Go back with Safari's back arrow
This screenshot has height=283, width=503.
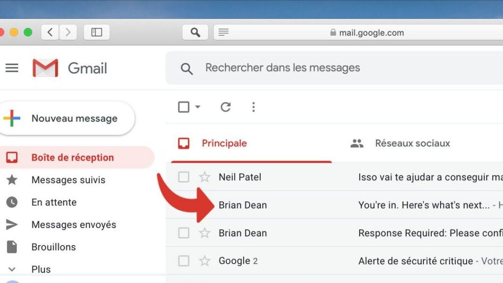click(50, 32)
